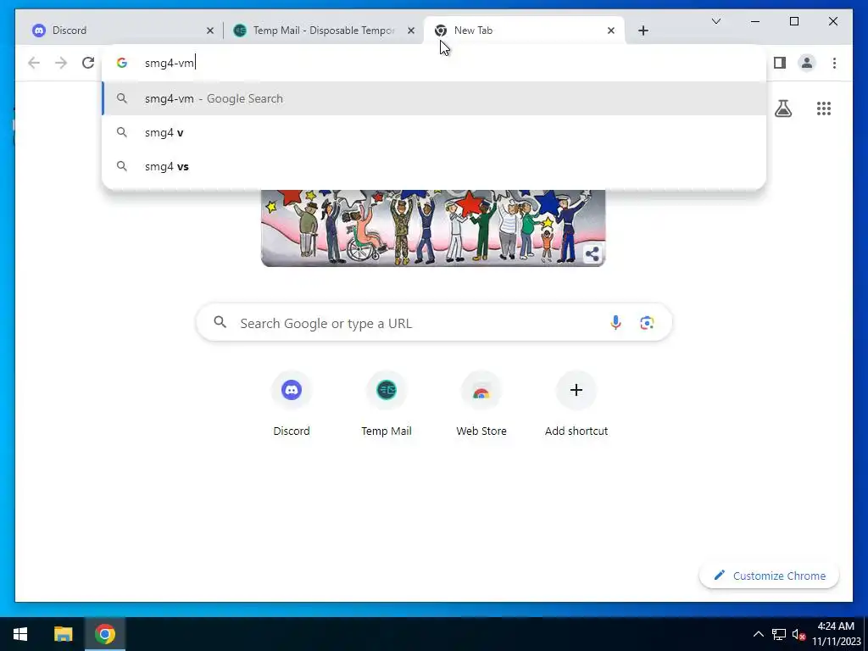This screenshot has height=651, width=868.
Task: Pick the 'smg4 vs' search suggestion
Action: click(x=434, y=166)
